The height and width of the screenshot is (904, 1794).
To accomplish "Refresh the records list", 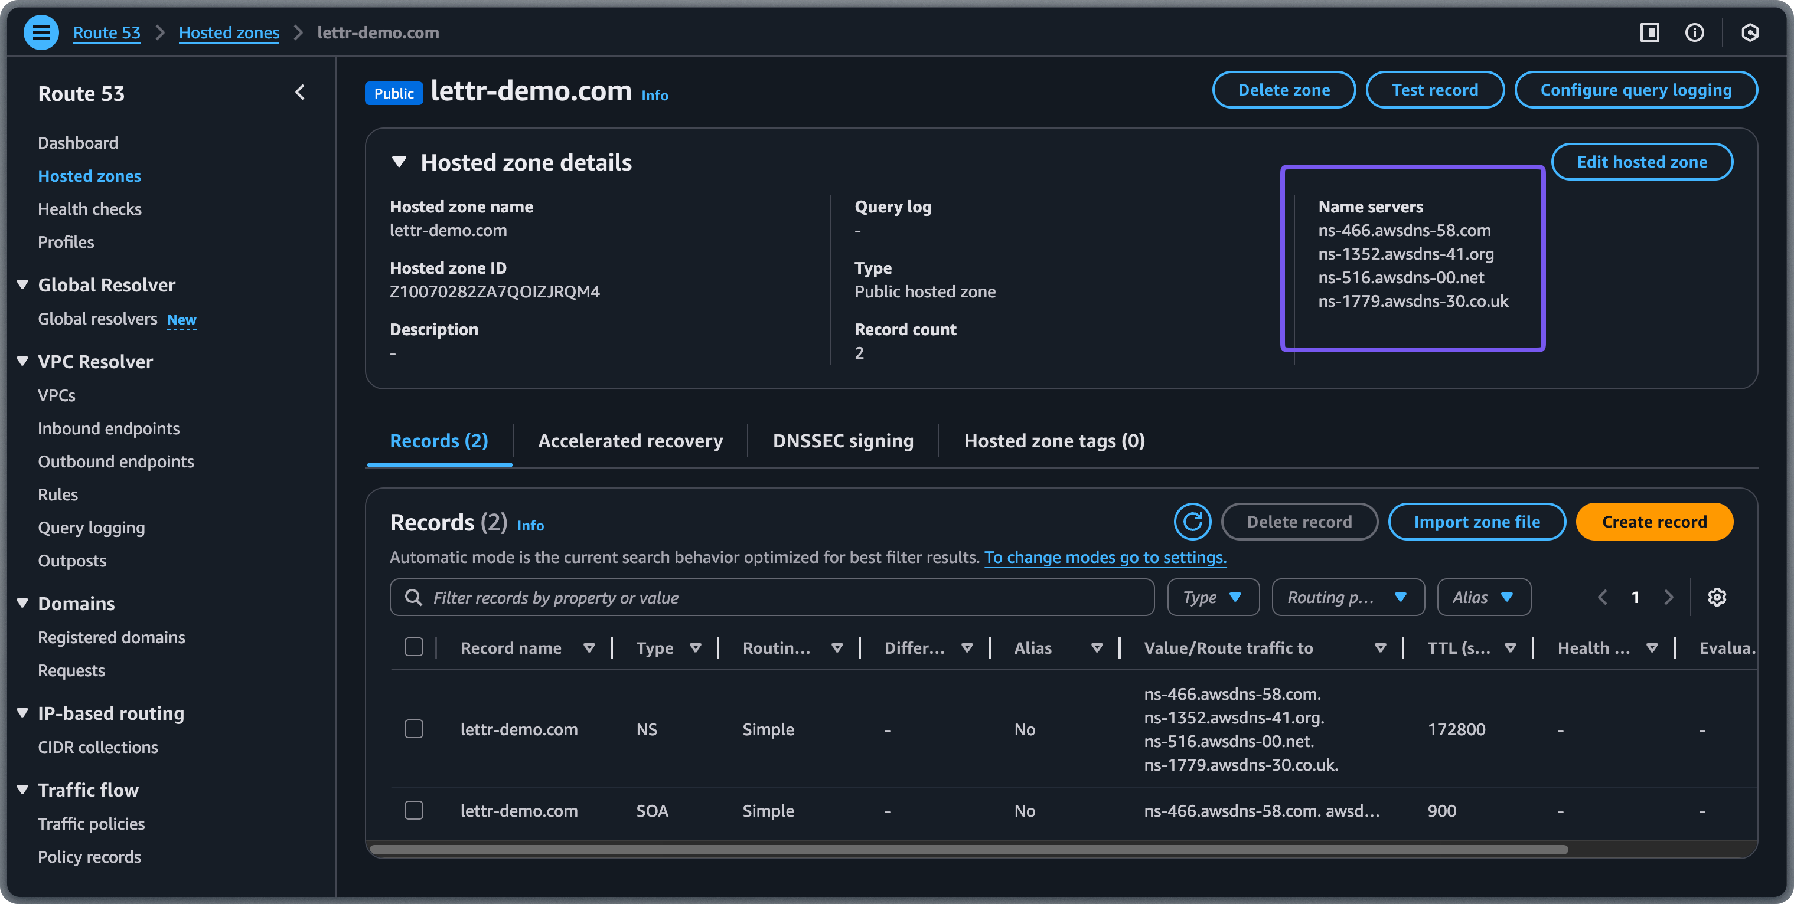I will click(x=1192, y=521).
